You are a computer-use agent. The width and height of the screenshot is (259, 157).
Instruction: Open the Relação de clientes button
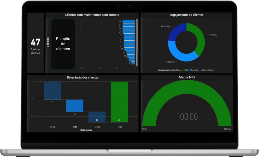pyautogui.click(x=63, y=44)
